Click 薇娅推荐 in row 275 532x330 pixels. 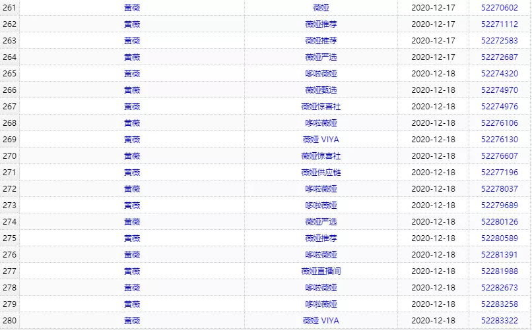tap(321, 238)
